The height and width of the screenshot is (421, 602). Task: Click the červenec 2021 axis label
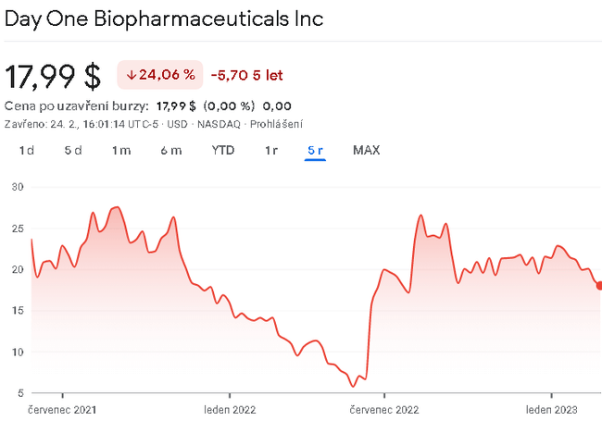[62, 409]
